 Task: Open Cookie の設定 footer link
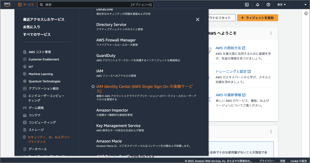click(x=299, y=161)
